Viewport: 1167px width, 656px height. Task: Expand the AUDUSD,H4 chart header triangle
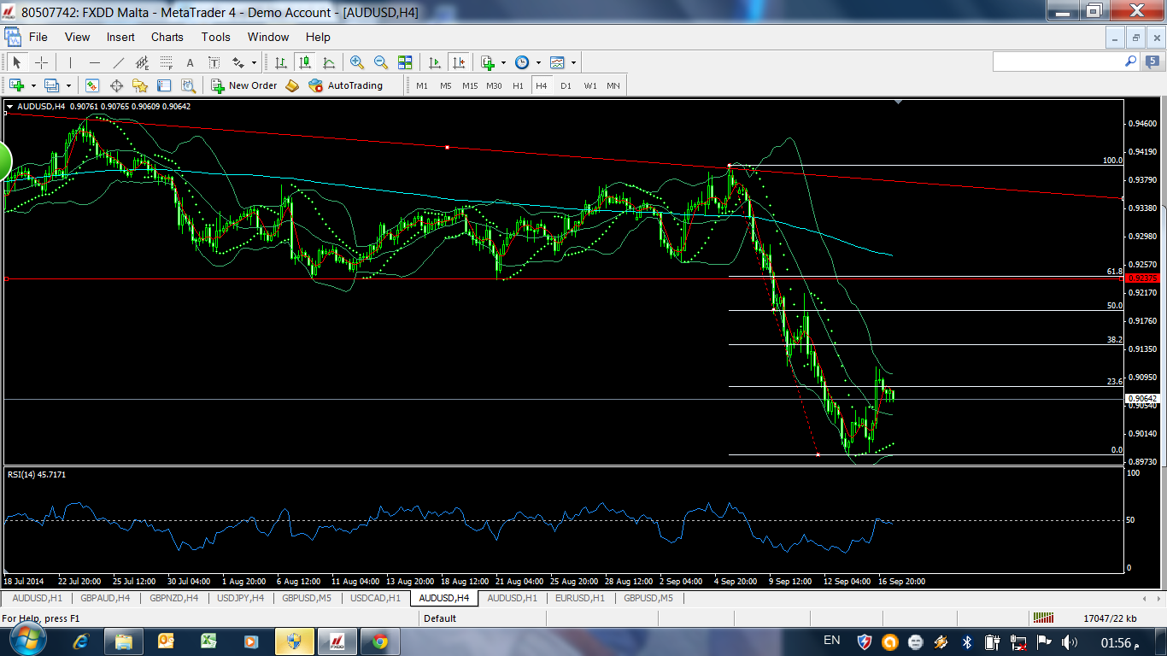(x=9, y=107)
